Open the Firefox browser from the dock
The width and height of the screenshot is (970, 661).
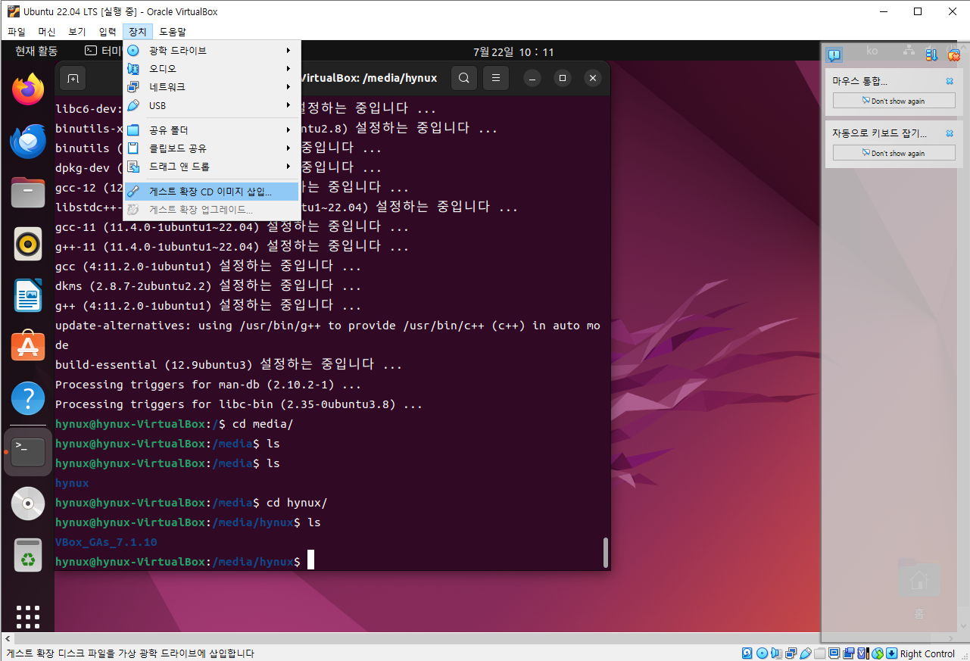(x=28, y=90)
